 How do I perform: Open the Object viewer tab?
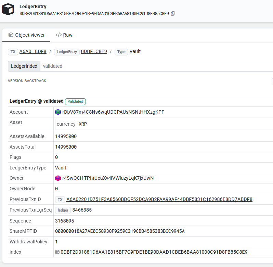[x=26, y=35]
